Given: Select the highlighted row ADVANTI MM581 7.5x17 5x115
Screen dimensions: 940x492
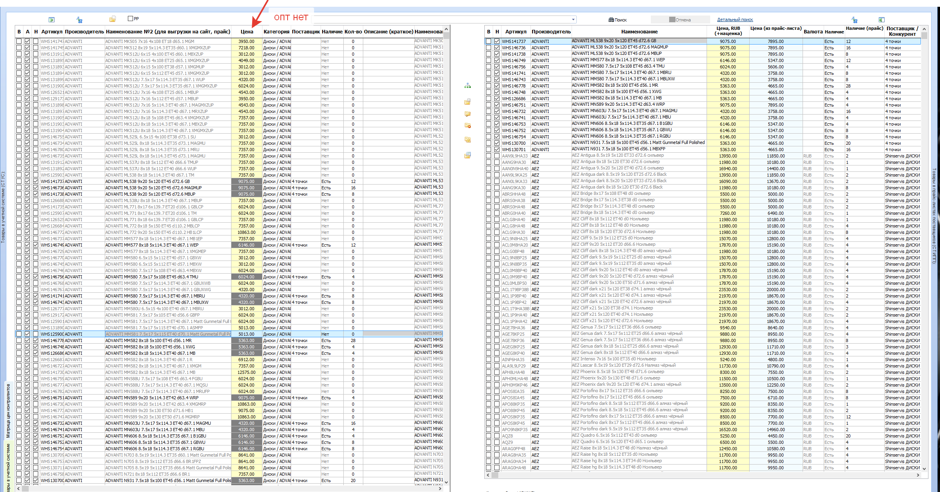Looking at the screenshot, I should coord(168,334).
